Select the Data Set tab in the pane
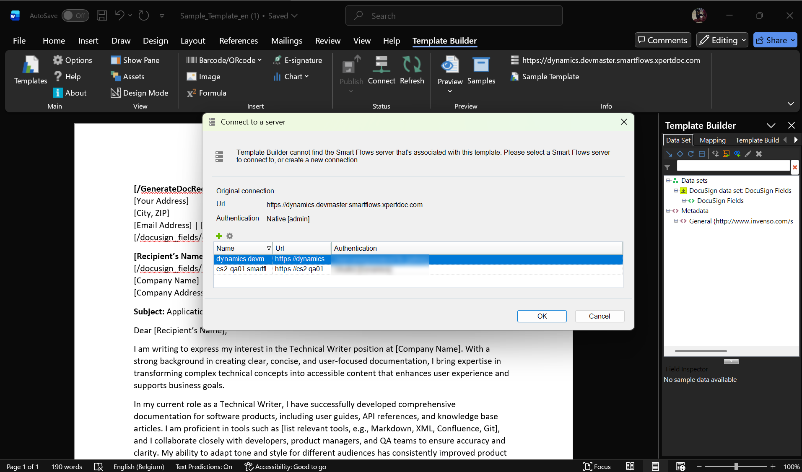The width and height of the screenshot is (802, 472). (x=678, y=140)
